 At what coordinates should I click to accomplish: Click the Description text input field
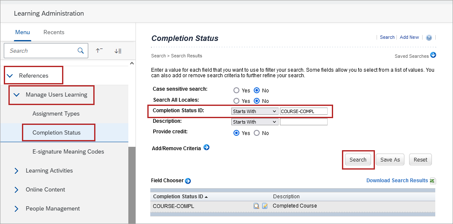point(304,122)
